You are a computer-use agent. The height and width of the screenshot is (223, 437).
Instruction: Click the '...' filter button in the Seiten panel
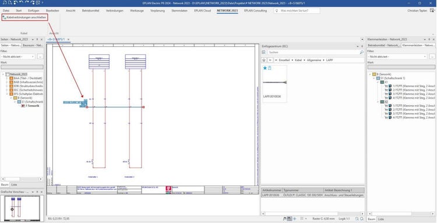[40, 56]
